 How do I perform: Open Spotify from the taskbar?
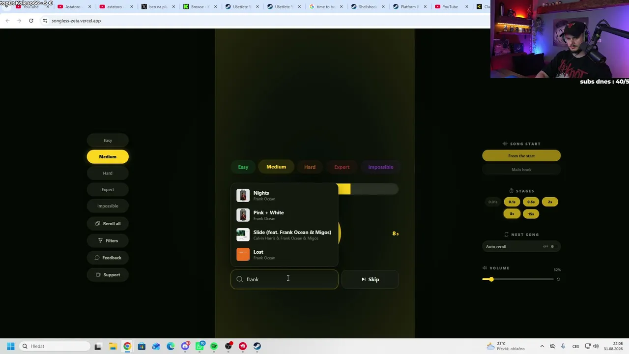[x=214, y=346]
